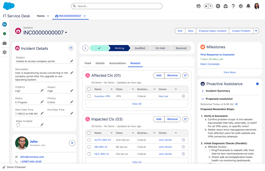The height and width of the screenshot is (171, 265).
Task: Open the help question mark icon
Action: pos(233,6)
